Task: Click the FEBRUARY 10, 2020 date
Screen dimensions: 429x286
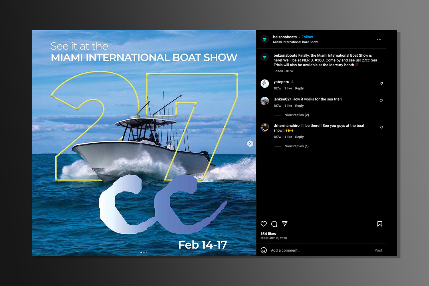Action: tap(274, 238)
